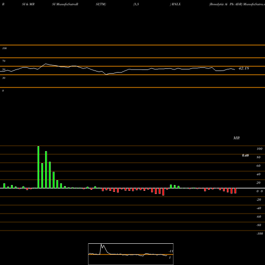
Task: Click the "30" level label on the RSI axis
Action: pyautogui.click(x=4, y=78)
